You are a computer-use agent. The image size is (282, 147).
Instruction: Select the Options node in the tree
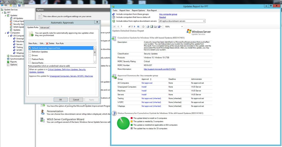tap(14, 64)
